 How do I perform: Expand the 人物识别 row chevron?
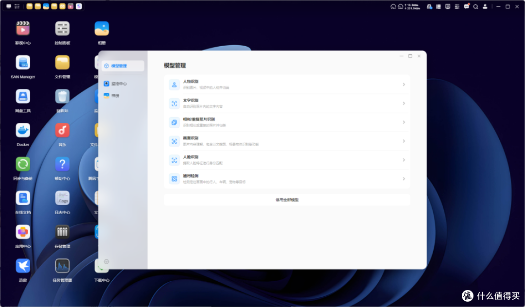click(x=404, y=85)
